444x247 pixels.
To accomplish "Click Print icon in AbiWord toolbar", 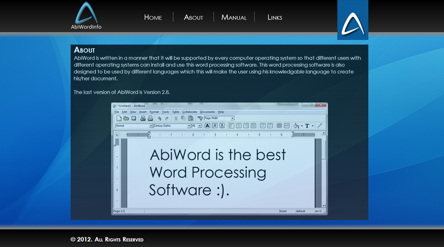I will tap(150, 118).
